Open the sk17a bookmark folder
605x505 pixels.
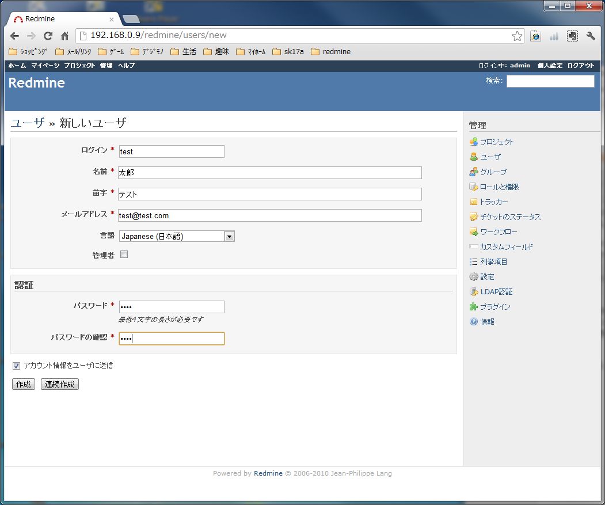[x=288, y=51]
